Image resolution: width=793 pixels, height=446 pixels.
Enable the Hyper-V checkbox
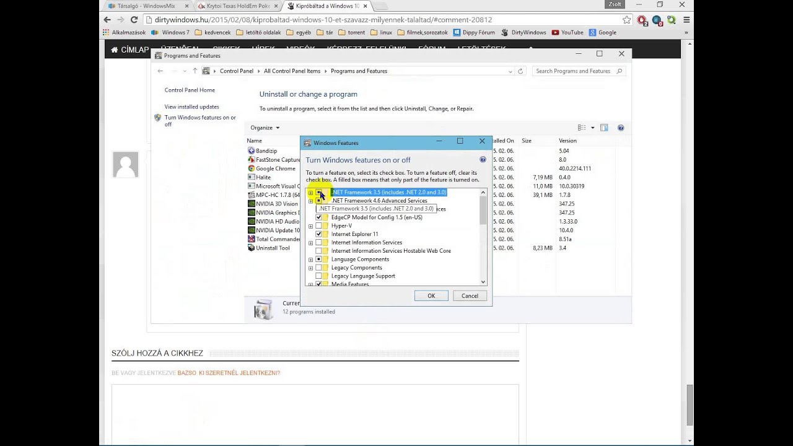pos(319,226)
